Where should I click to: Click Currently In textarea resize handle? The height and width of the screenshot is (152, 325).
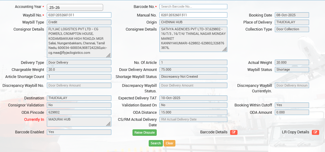click(x=108, y=124)
